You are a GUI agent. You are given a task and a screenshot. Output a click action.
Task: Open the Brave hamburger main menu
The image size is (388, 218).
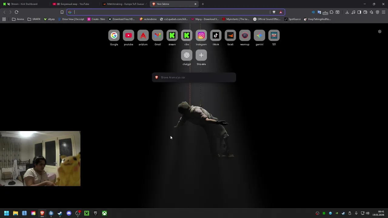[383, 12]
